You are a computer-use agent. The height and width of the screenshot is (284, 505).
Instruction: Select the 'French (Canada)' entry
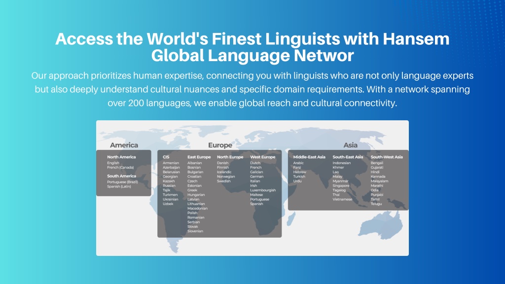120,168
